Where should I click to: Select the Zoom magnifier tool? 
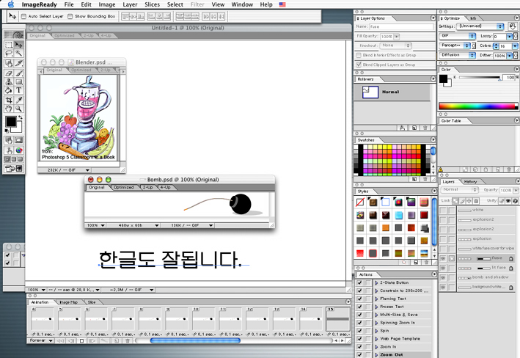[x=18, y=109]
